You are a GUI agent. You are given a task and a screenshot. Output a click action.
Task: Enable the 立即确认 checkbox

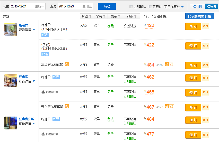pyautogui.click(x=131, y=7)
